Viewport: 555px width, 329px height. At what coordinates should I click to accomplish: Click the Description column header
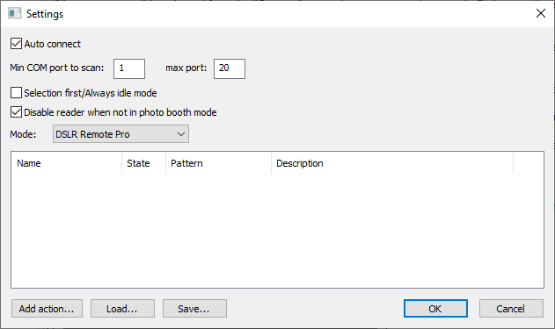[392, 163]
